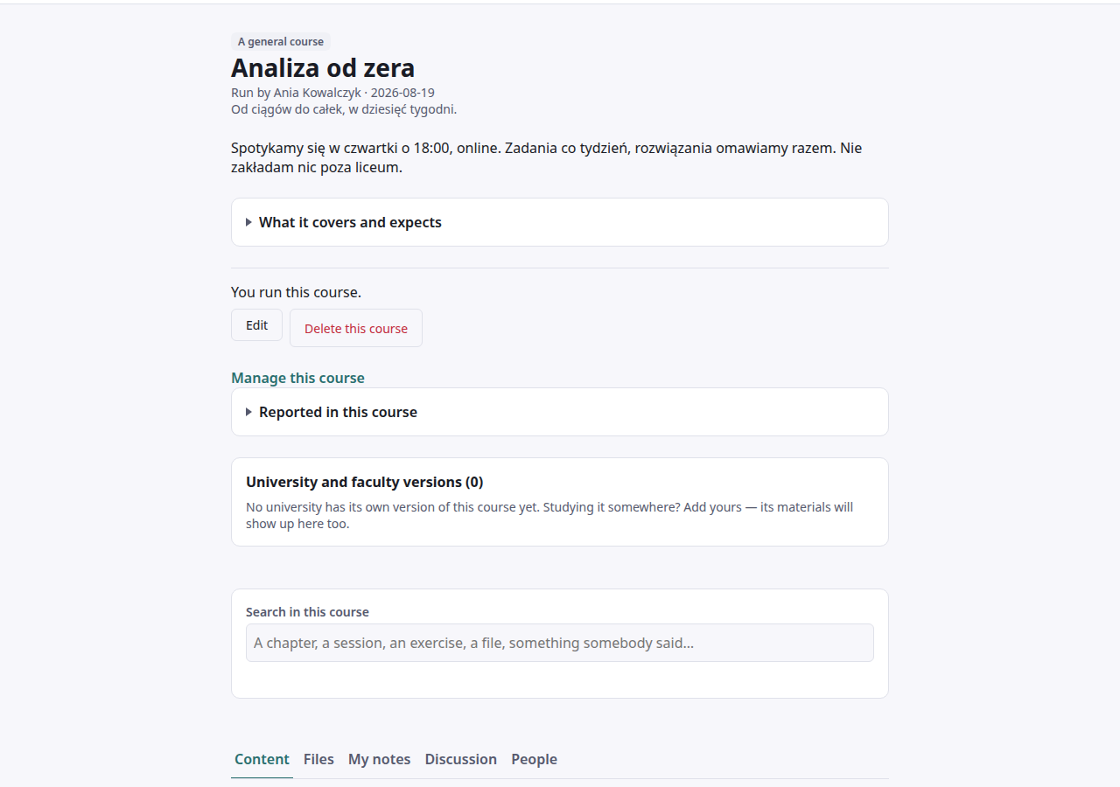The image size is (1120, 787).
Task: Expand the 'What it covers and expects' section
Action: pos(559,222)
